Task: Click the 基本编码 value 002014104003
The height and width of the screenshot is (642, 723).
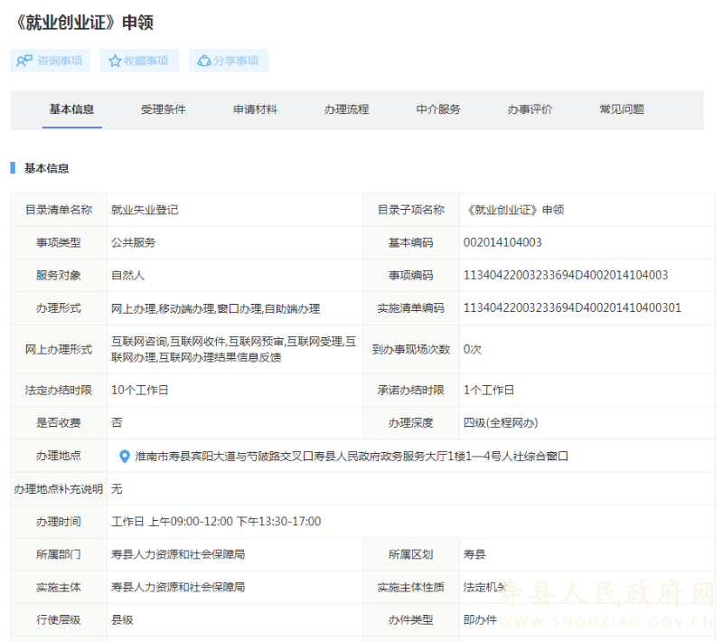Action: tap(502, 242)
